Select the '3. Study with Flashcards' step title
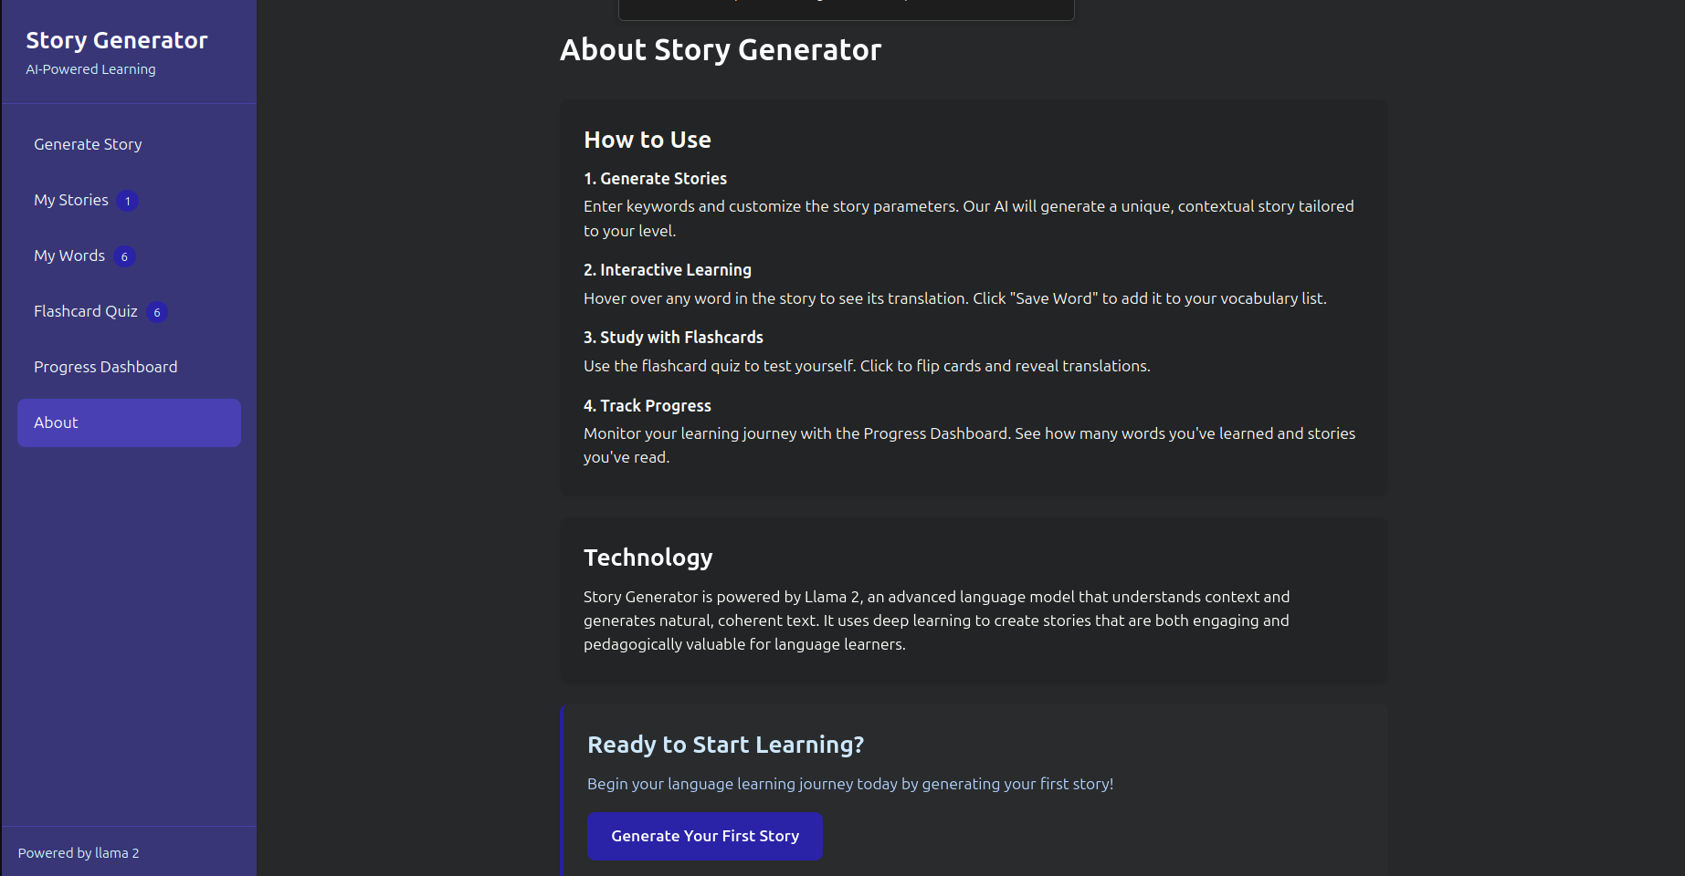This screenshot has height=876, width=1685. click(673, 338)
